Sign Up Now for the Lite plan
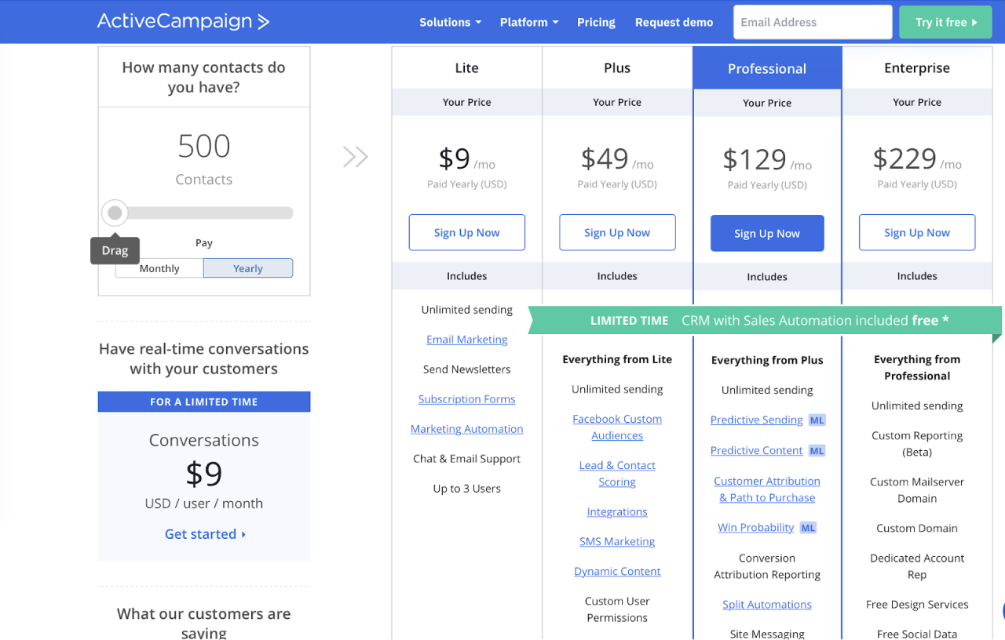 [466, 232]
